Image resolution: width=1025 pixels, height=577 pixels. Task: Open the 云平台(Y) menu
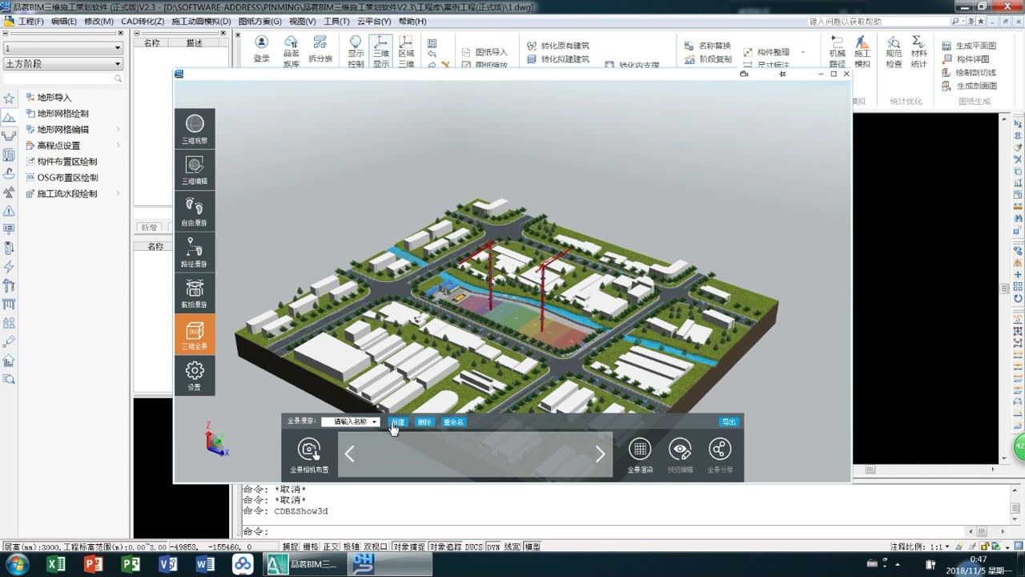pos(374,21)
